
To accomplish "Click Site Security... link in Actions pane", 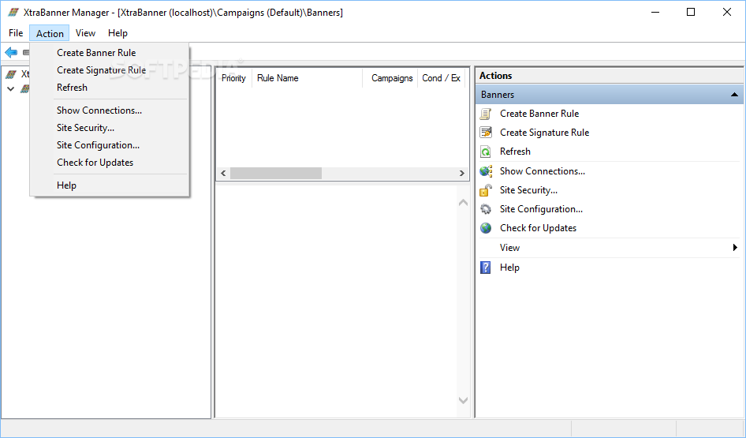I will 528,190.
